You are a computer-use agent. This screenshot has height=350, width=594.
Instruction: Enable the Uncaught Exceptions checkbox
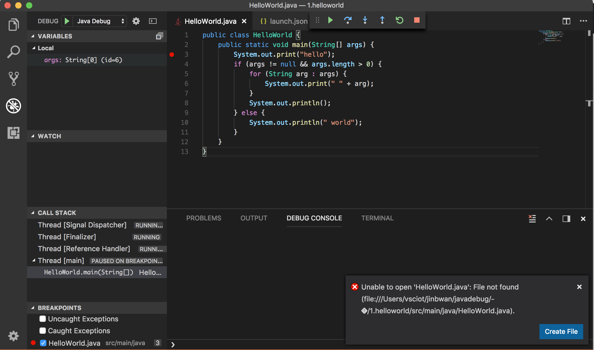(x=42, y=319)
